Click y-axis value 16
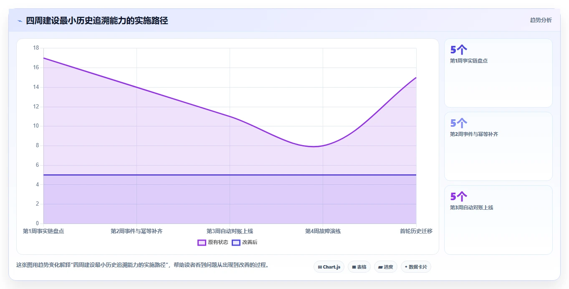The image size is (569, 289). pyautogui.click(x=36, y=68)
